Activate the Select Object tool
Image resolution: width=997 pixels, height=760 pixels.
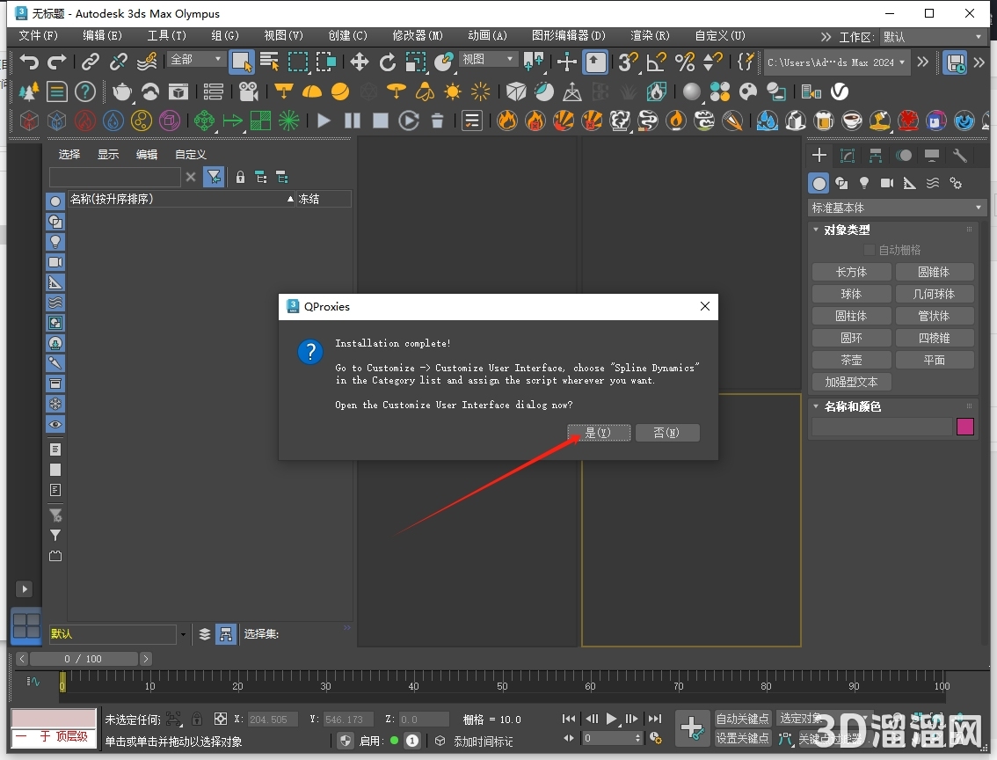click(x=242, y=62)
